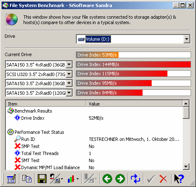Go forward with green right arrow
Screen dimensions: 196x187
click(x=120, y=179)
